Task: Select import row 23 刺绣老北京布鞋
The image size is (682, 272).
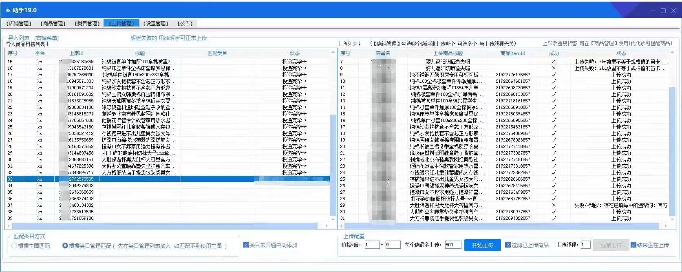Action: (168, 114)
